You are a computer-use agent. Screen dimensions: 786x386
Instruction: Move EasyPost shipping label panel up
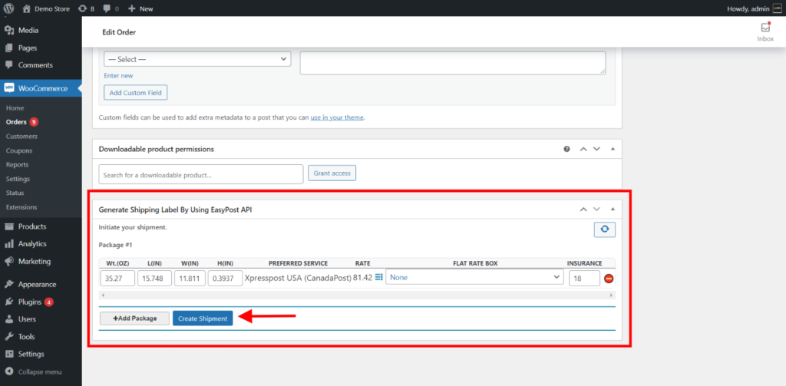[x=583, y=209]
